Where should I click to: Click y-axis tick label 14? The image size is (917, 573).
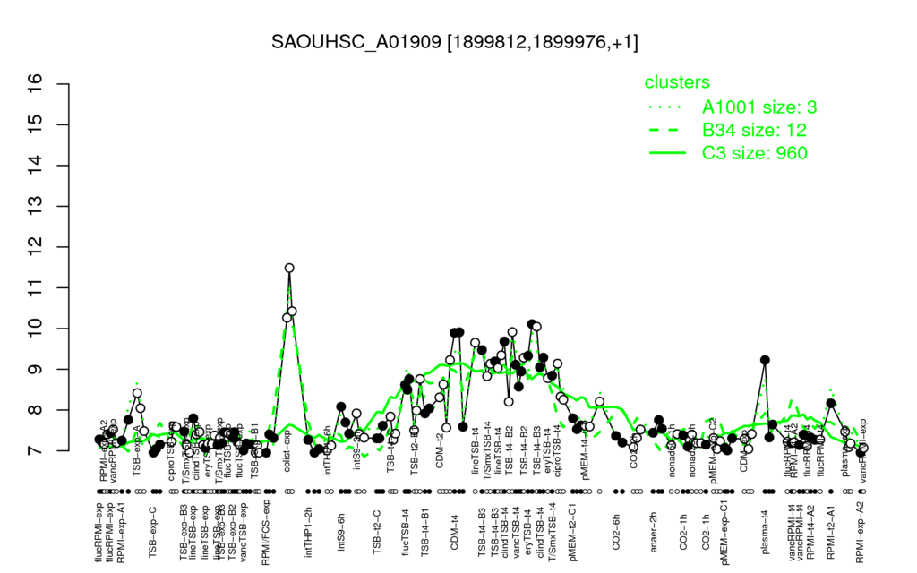click(x=35, y=166)
